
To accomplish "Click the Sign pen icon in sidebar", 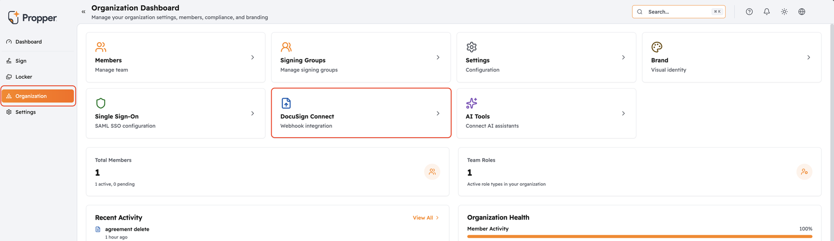I will pos(9,61).
